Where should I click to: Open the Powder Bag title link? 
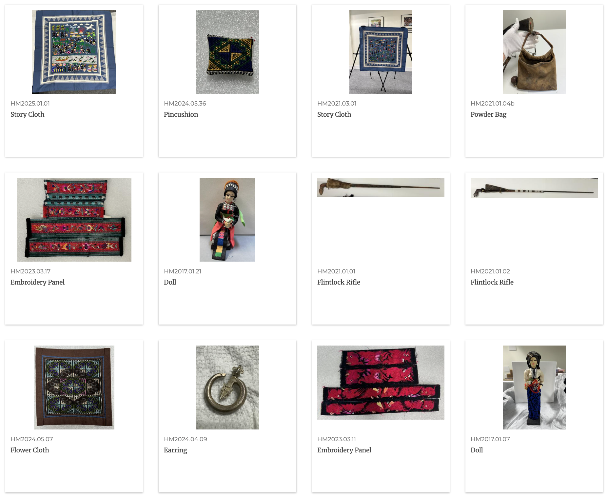coord(488,114)
